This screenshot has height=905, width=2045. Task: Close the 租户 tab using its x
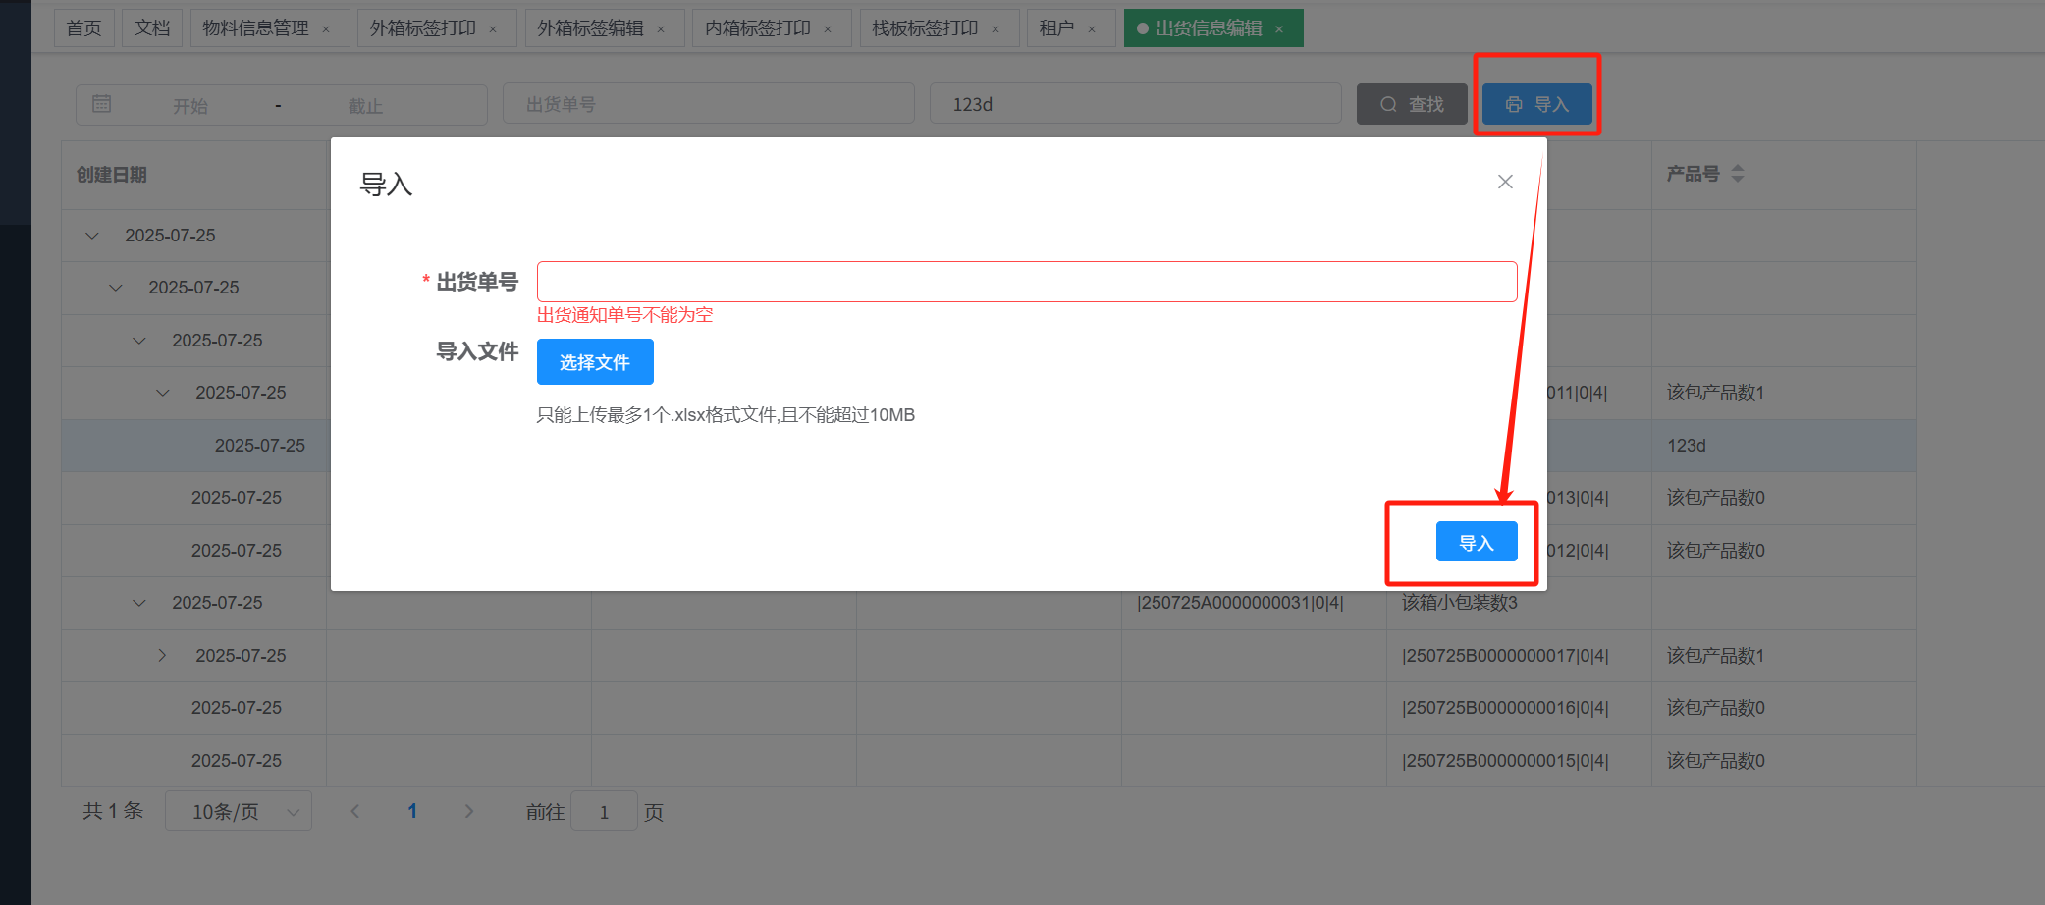coord(1092,29)
